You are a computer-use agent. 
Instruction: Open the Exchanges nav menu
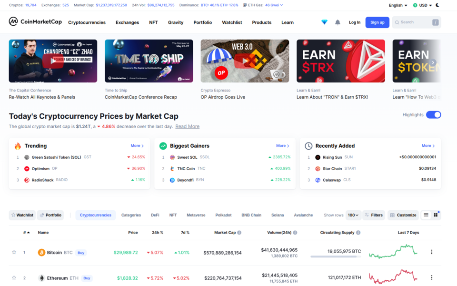click(128, 22)
